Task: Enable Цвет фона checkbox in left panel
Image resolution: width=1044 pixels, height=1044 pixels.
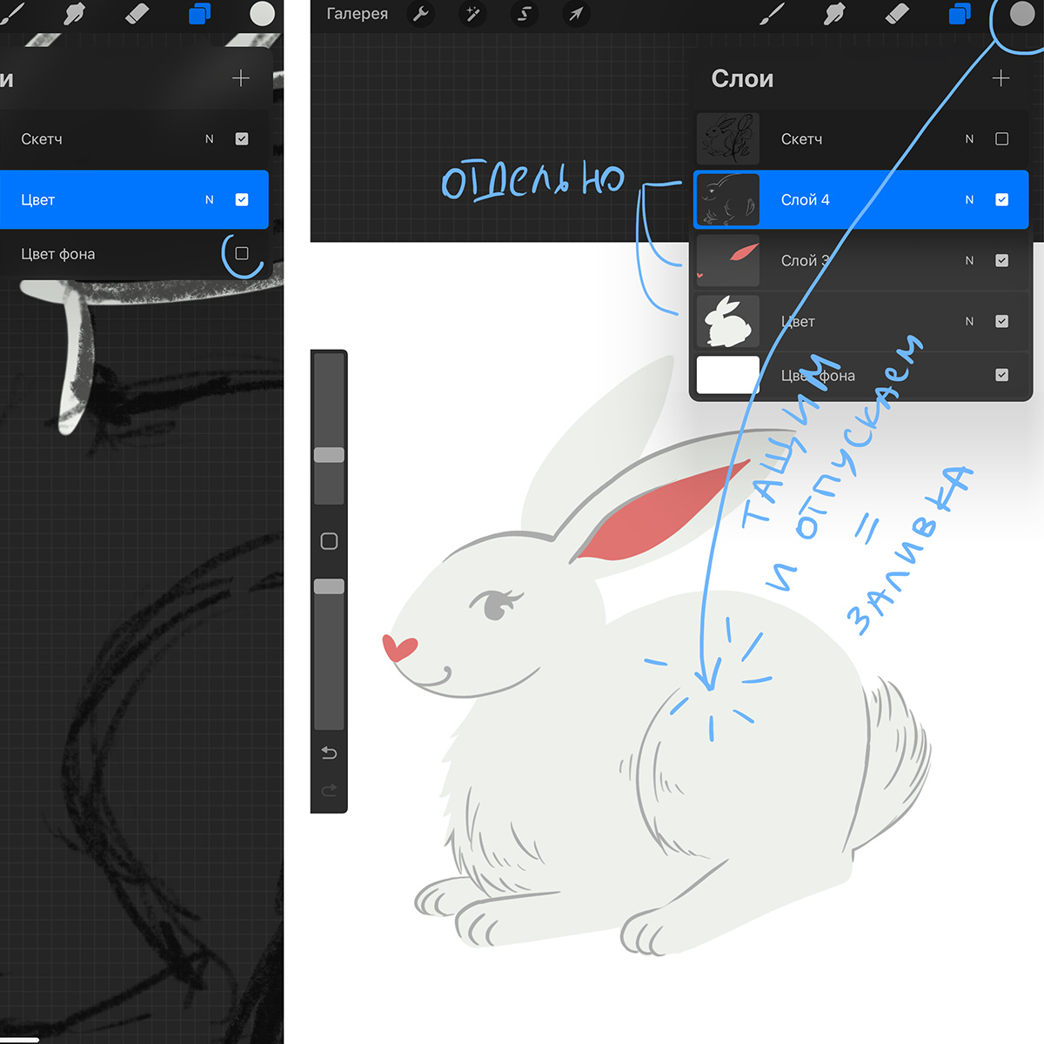Action: (x=242, y=254)
